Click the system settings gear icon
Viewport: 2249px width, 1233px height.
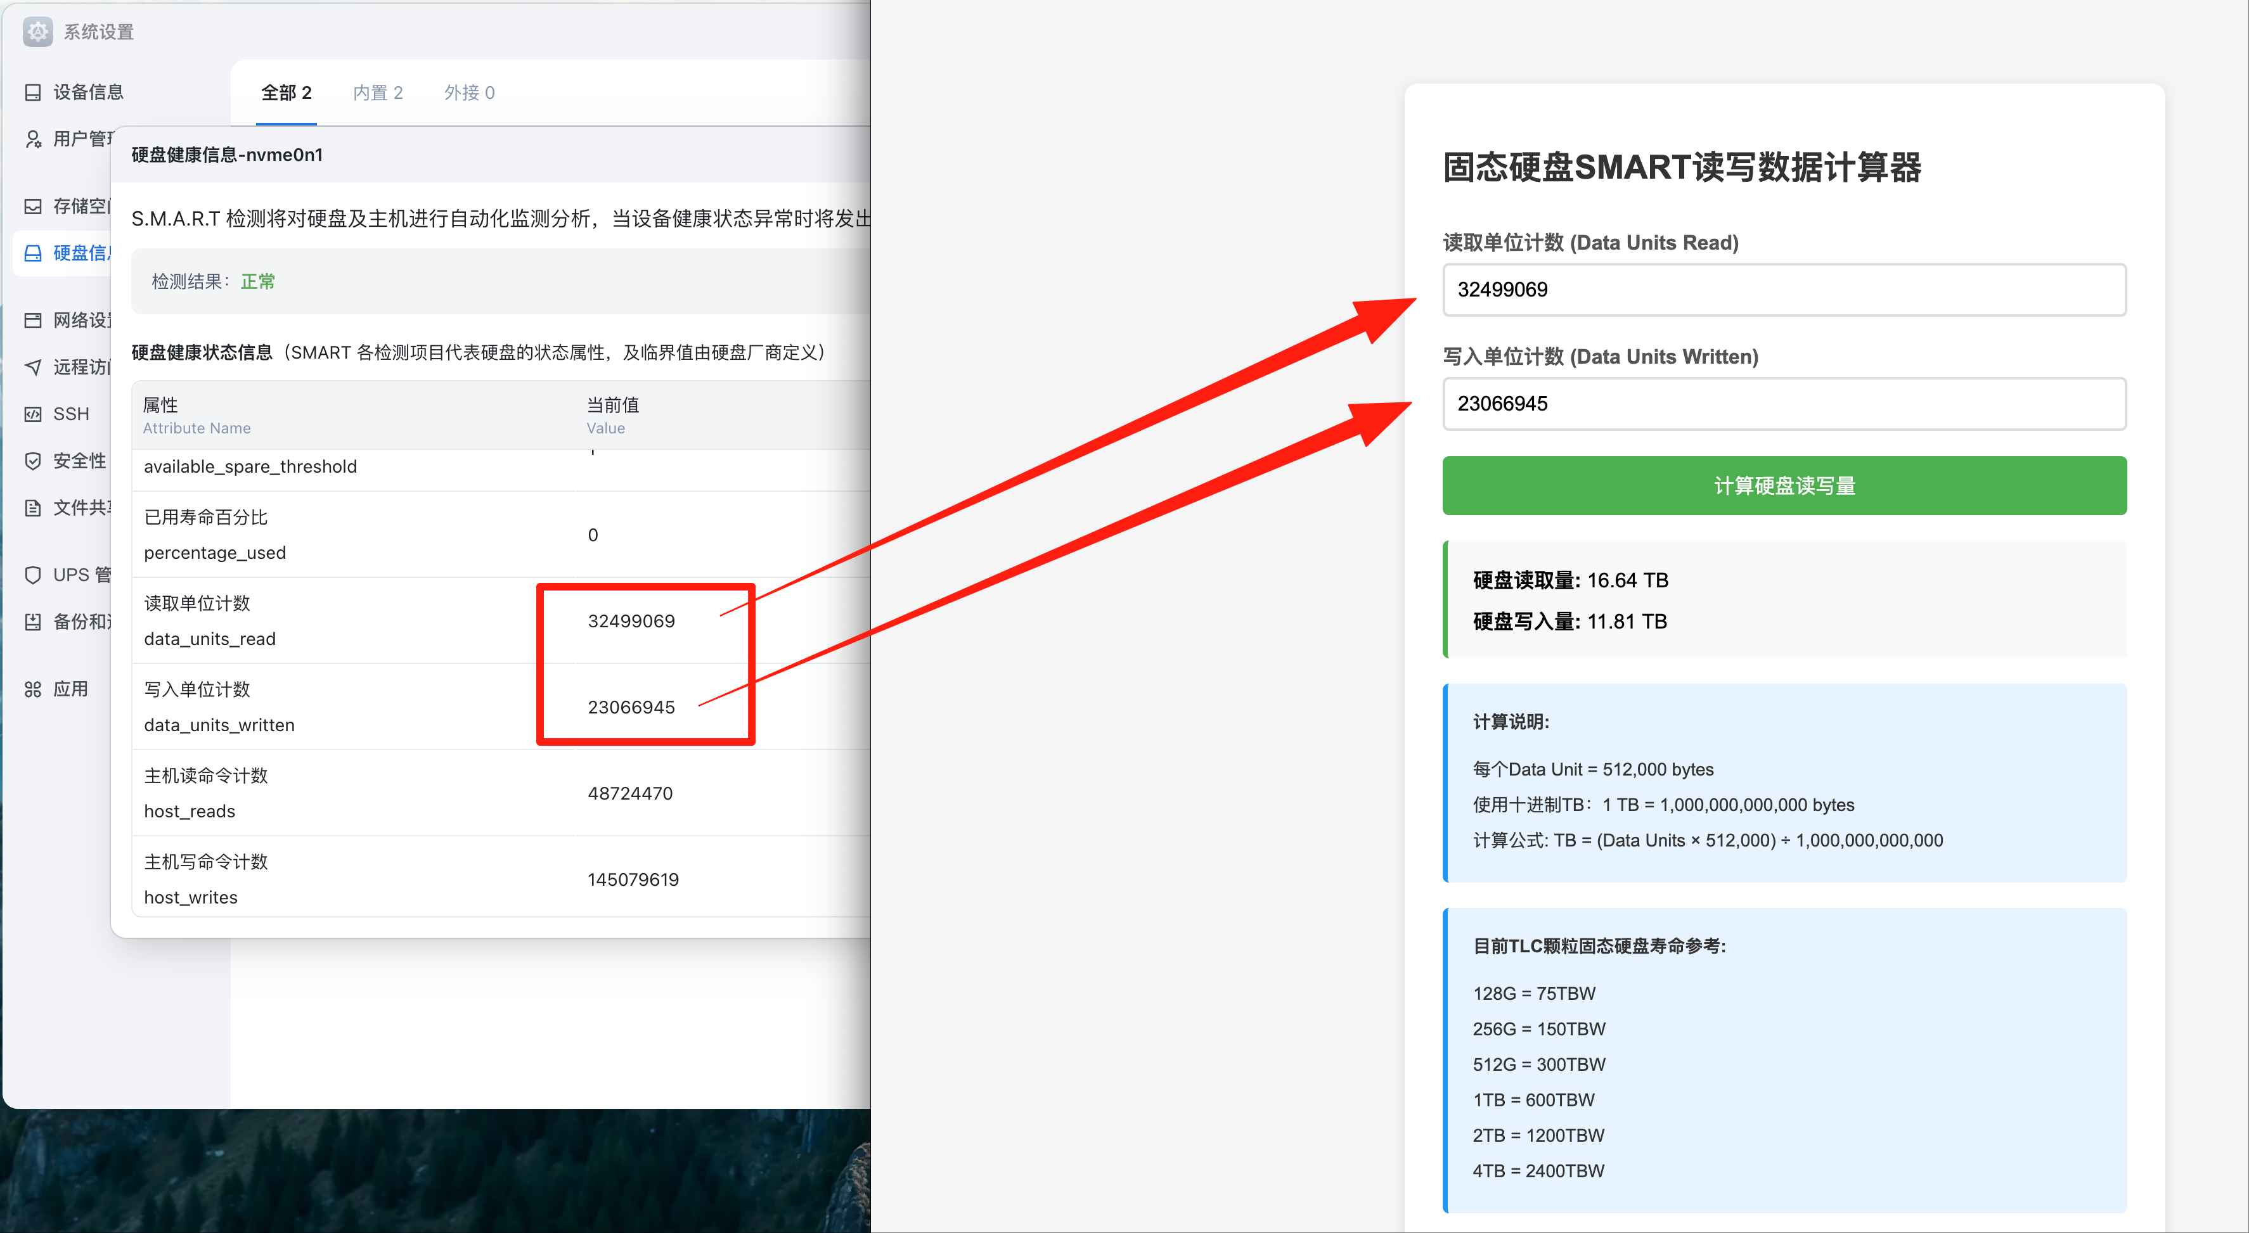(x=37, y=32)
